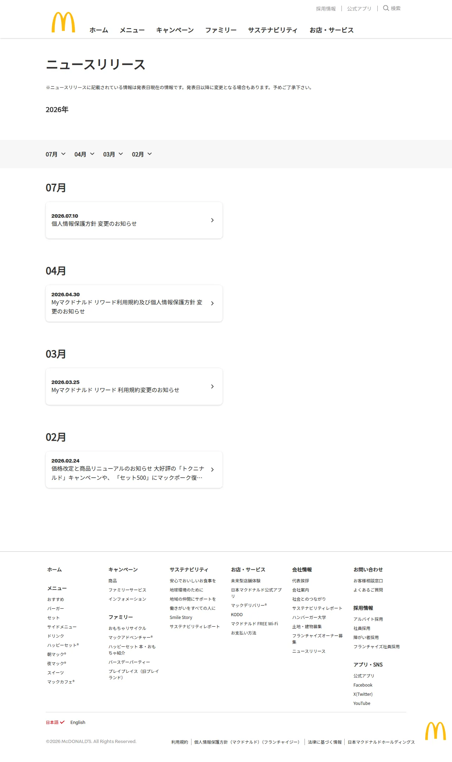
Task: Open アルバイト採用 footer link
Action: click(368, 619)
